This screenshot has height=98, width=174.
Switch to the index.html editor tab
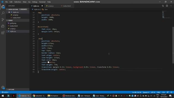click(x=67, y=6)
